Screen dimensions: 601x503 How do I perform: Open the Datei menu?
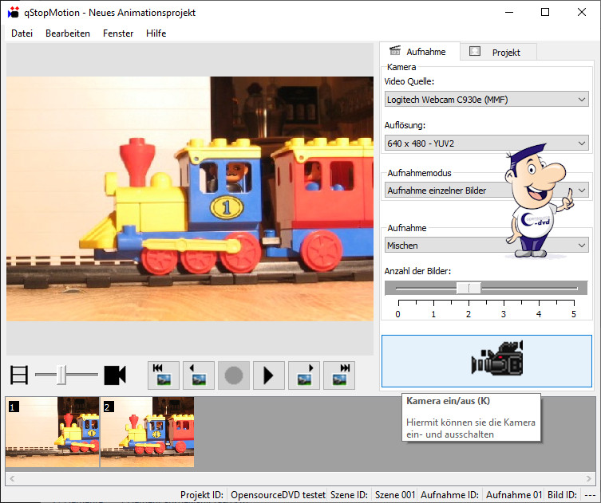coord(22,33)
